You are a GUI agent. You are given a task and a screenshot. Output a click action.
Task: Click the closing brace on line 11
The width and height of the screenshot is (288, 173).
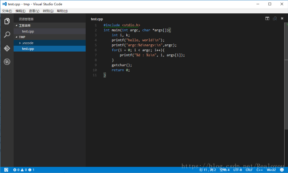104,75
